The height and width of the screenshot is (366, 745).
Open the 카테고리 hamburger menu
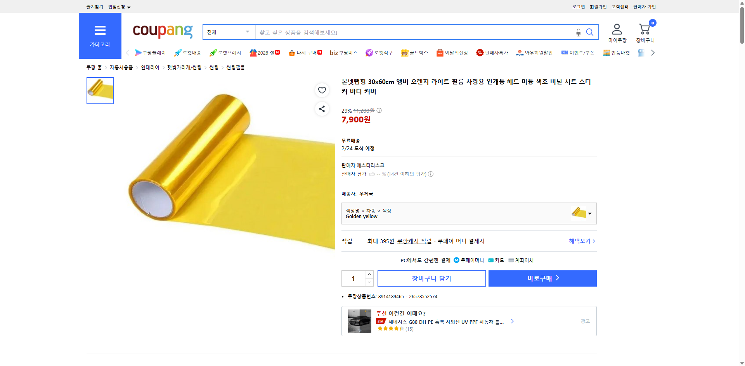100,30
